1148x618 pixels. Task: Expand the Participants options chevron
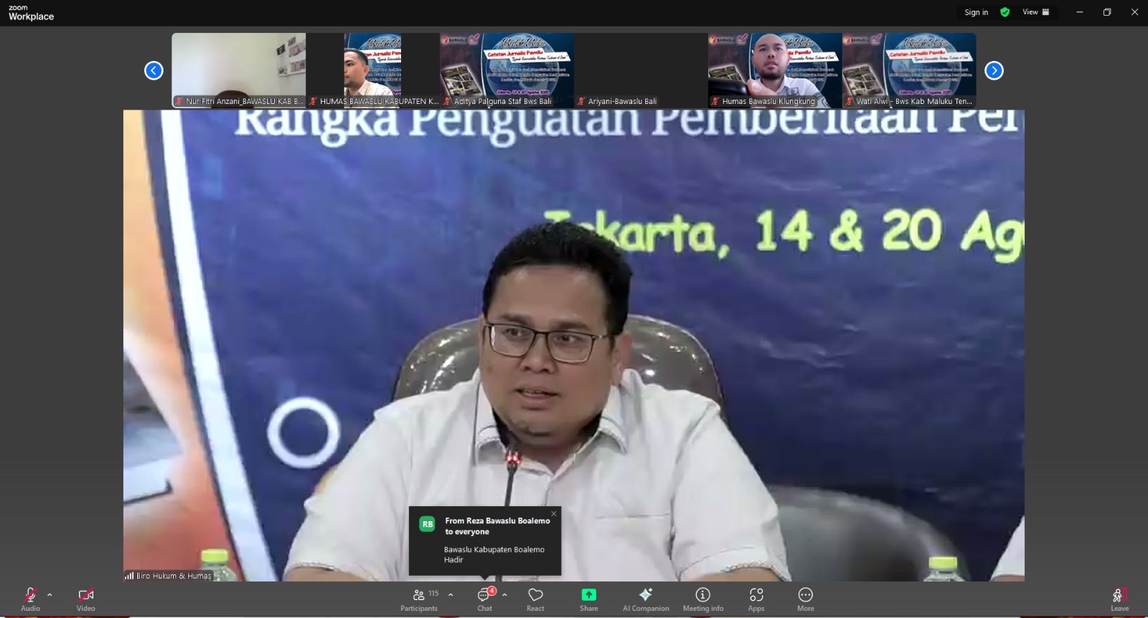point(451,595)
